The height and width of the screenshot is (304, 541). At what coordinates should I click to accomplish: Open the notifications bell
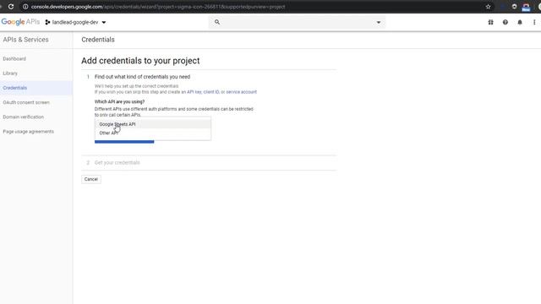click(520, 22)
